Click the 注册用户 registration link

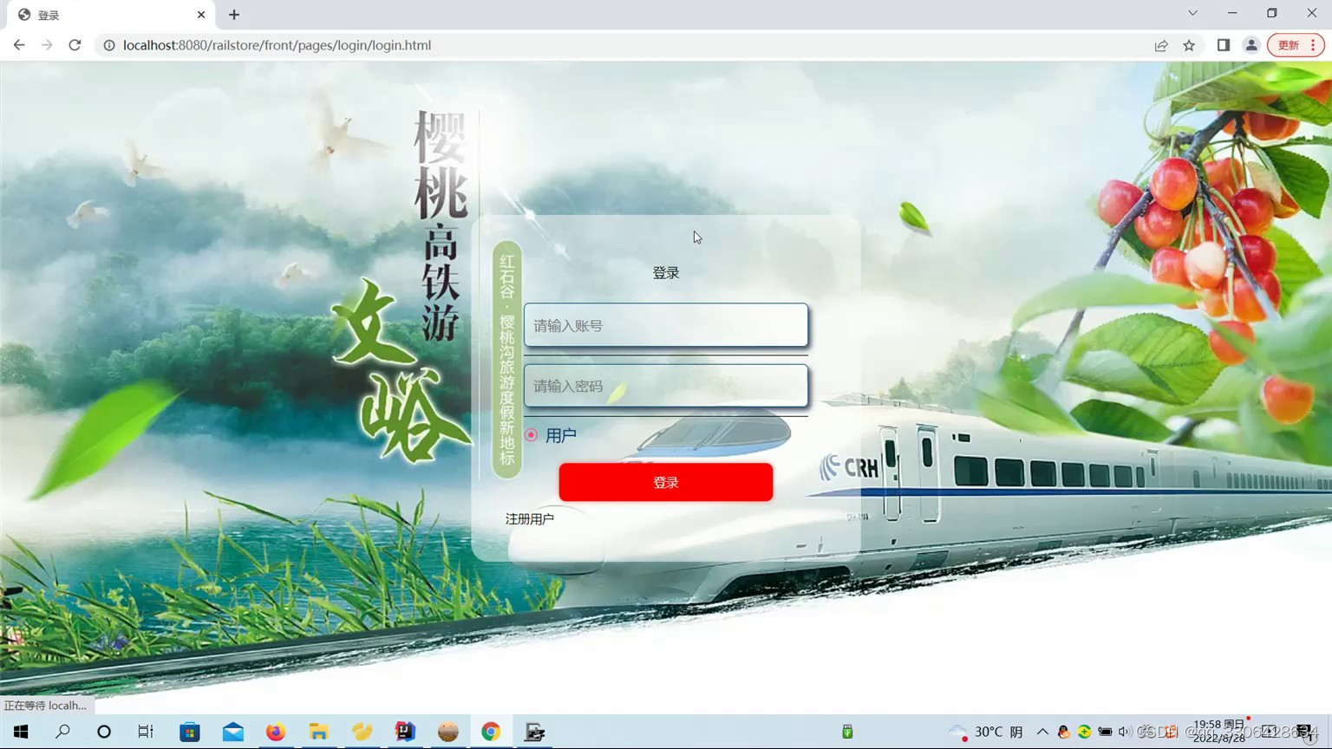pos(530,518)
